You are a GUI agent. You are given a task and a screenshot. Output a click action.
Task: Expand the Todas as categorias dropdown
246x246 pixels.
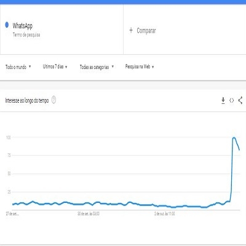pyautogui.click(x=97, y=67)
